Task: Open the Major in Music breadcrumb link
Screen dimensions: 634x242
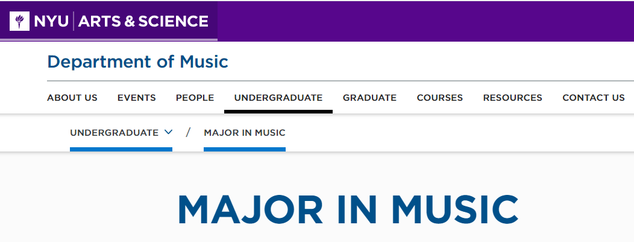Action: point(245,133)
